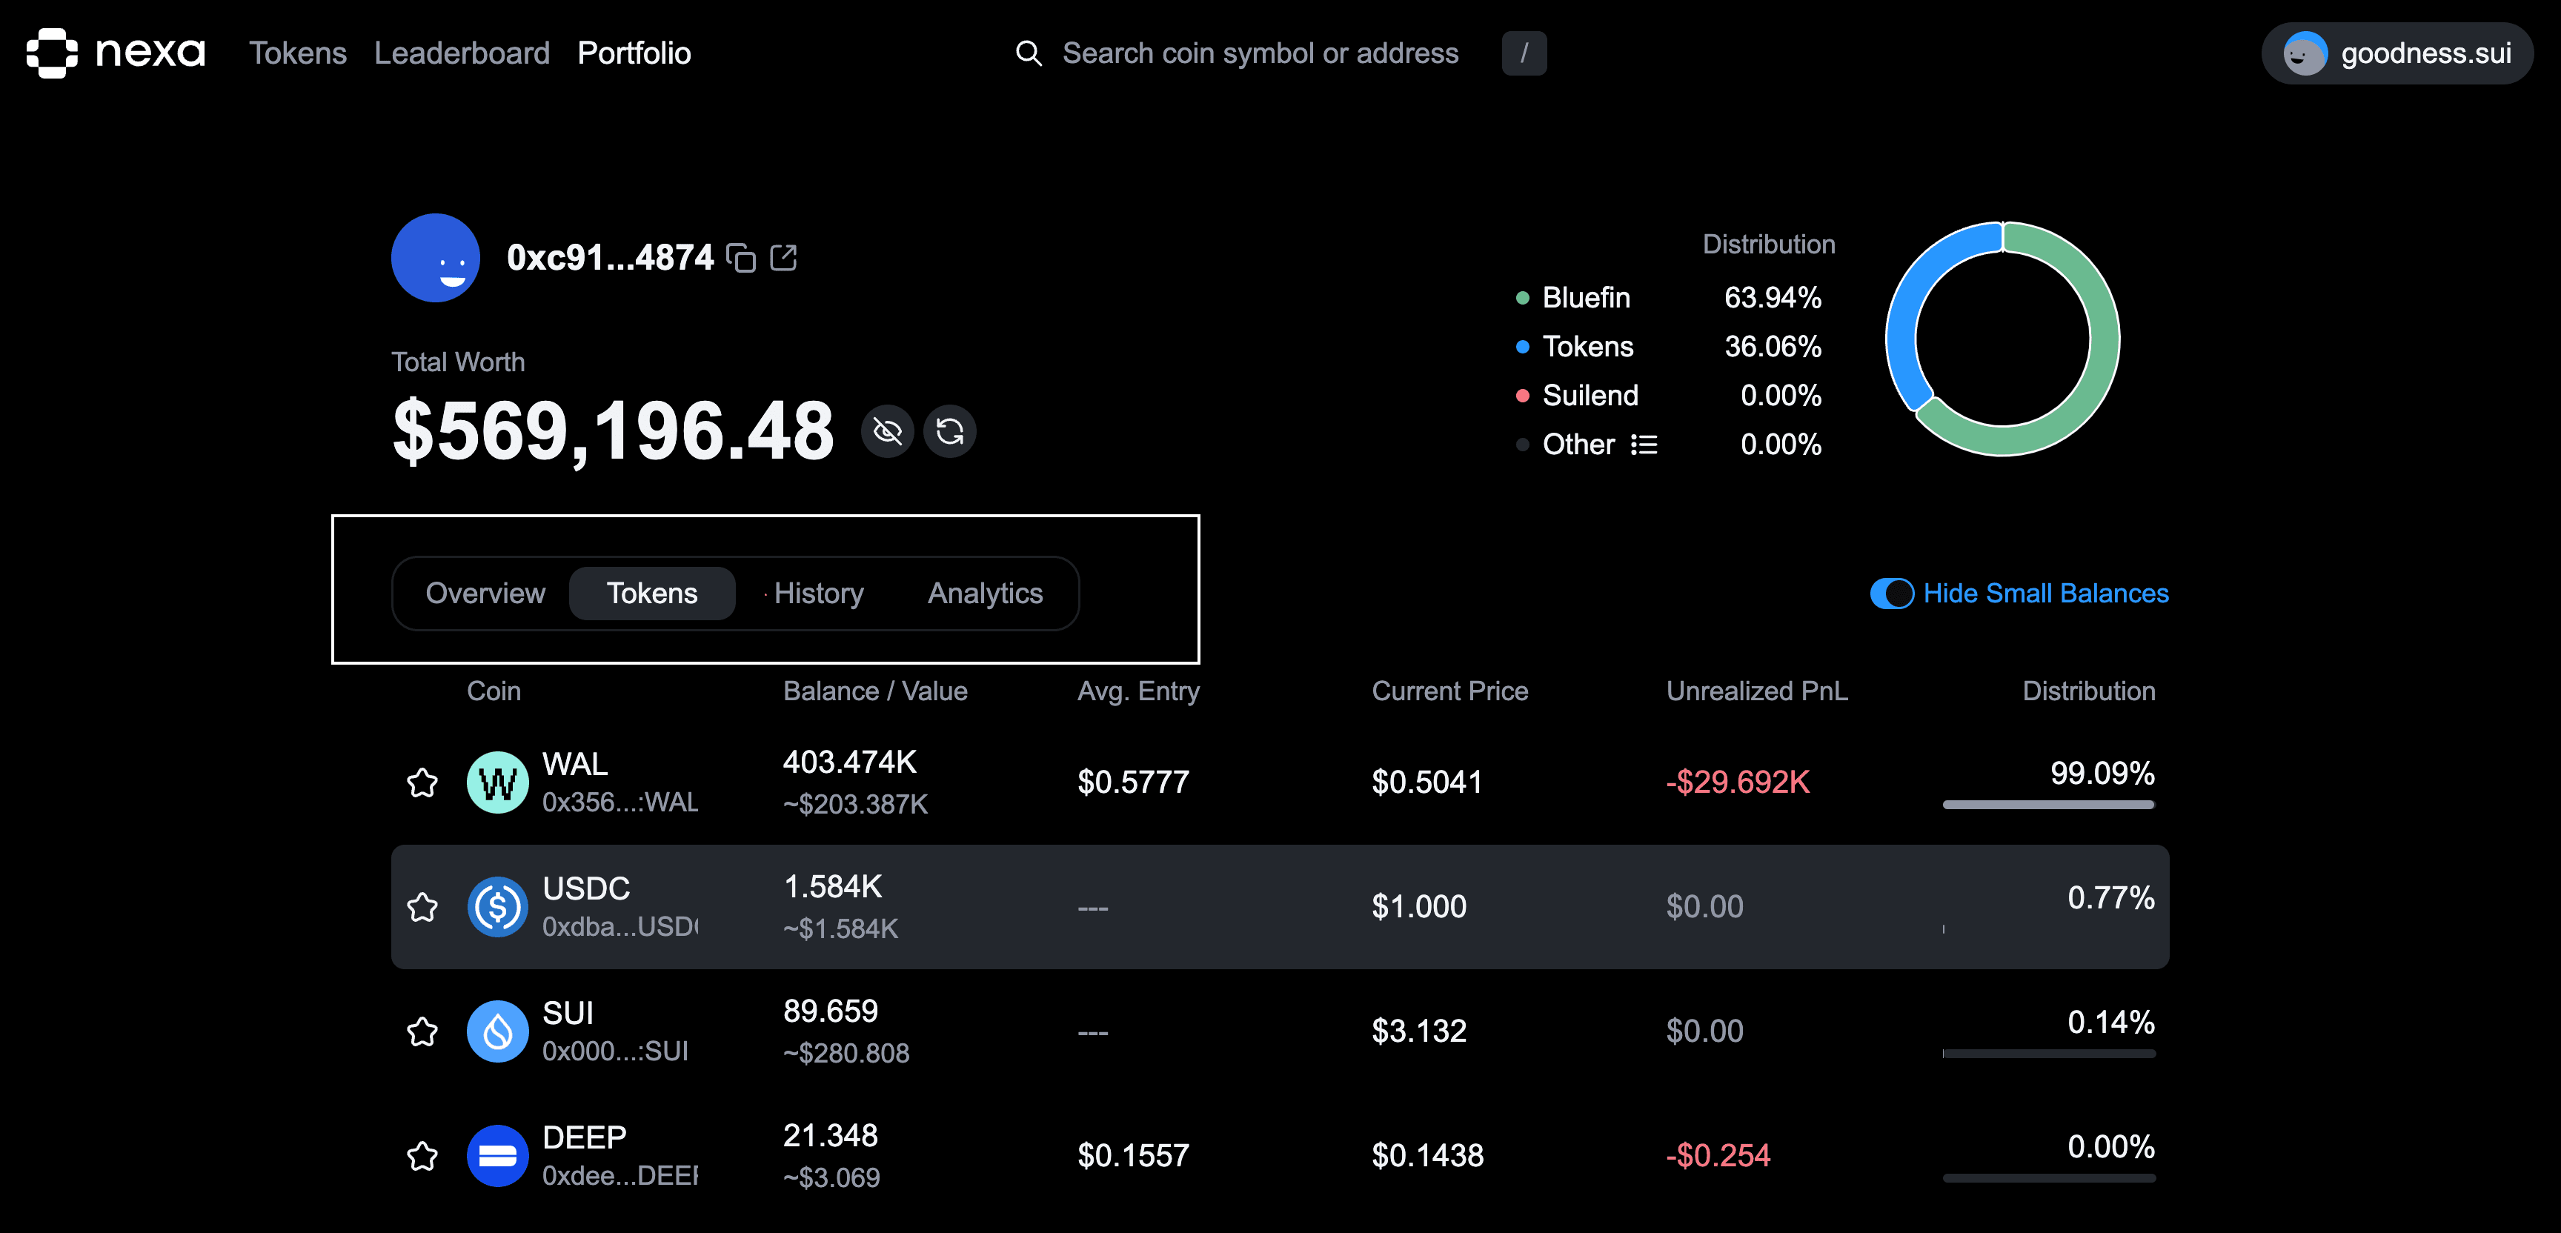Copy the wallet address 0xc91...4874
This screenshot has width=2561, height=1233.
[x=741, y=256]
